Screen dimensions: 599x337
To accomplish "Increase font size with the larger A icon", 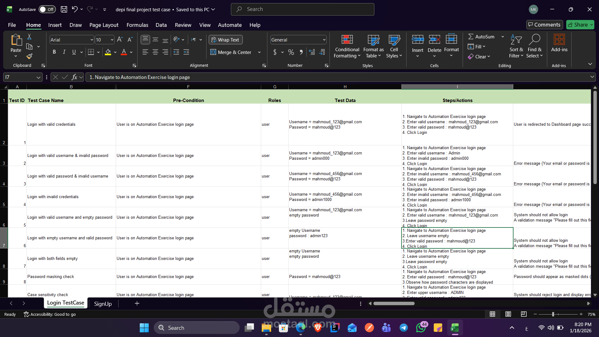I will point(120,40).
